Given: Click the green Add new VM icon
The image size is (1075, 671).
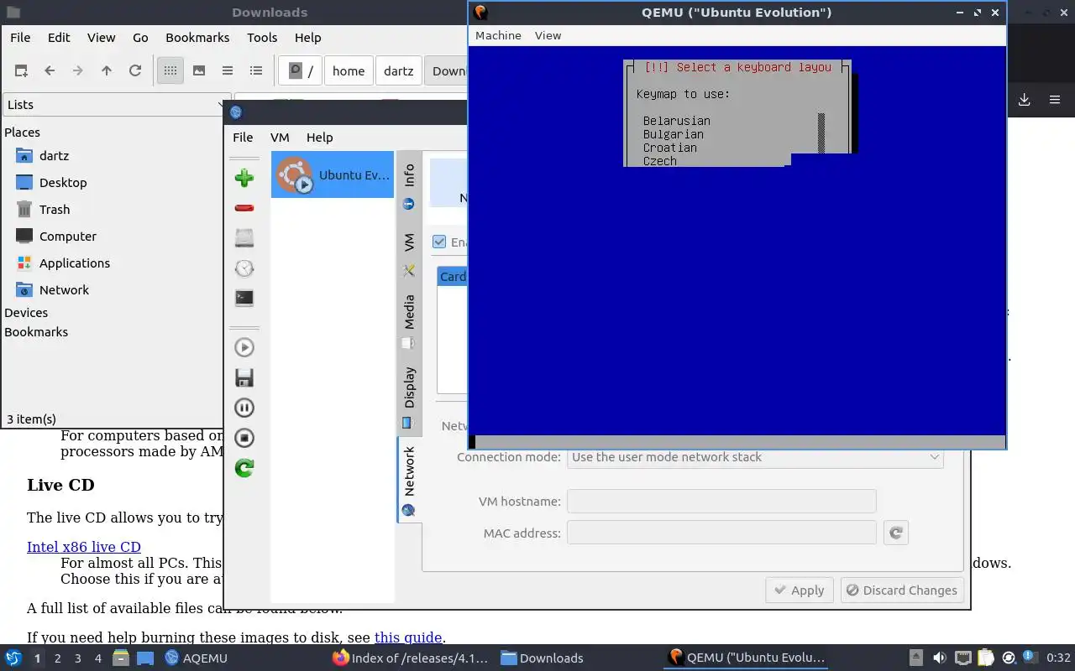Looking at the screenshot, I should click(x=244, y=178).
